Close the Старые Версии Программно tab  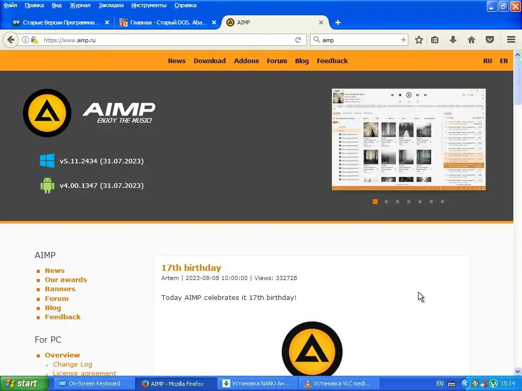click(107, 22)
